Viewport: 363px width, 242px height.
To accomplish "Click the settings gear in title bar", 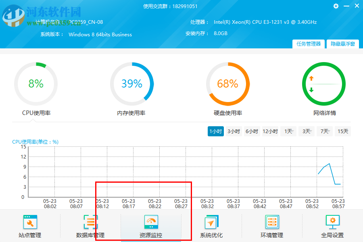I will [336, 6].
